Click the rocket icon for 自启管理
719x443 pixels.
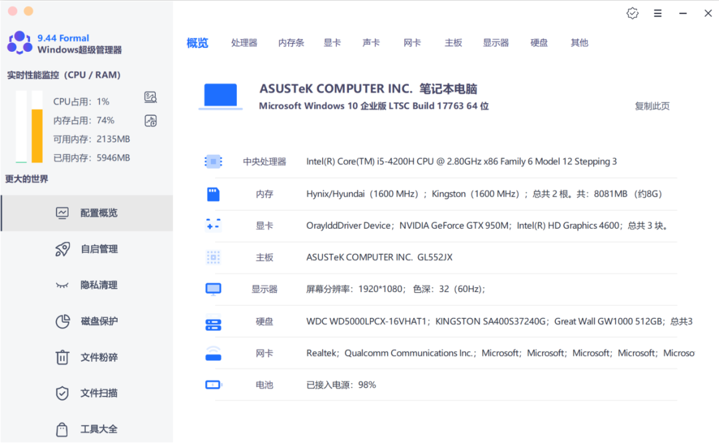click(63, 249)
